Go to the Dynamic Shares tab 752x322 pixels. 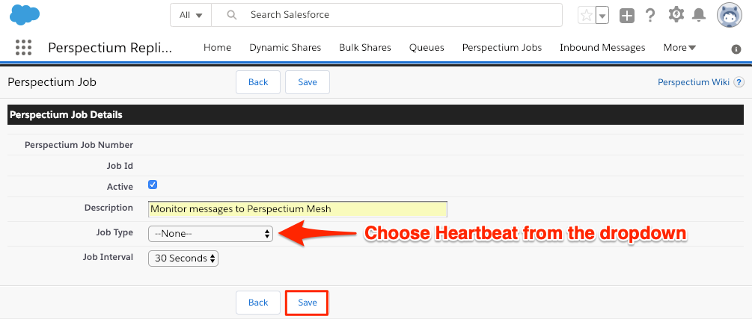pos(285,47)
